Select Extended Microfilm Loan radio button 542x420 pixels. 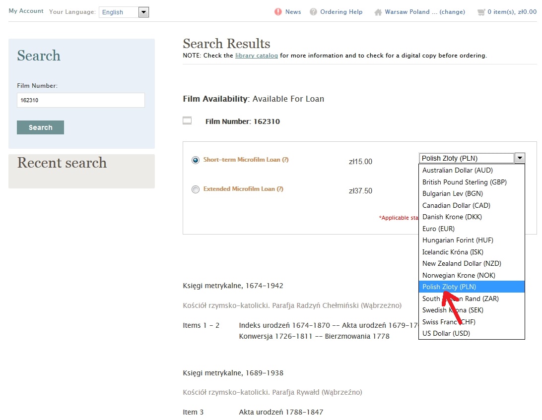[x=196, y=189]
